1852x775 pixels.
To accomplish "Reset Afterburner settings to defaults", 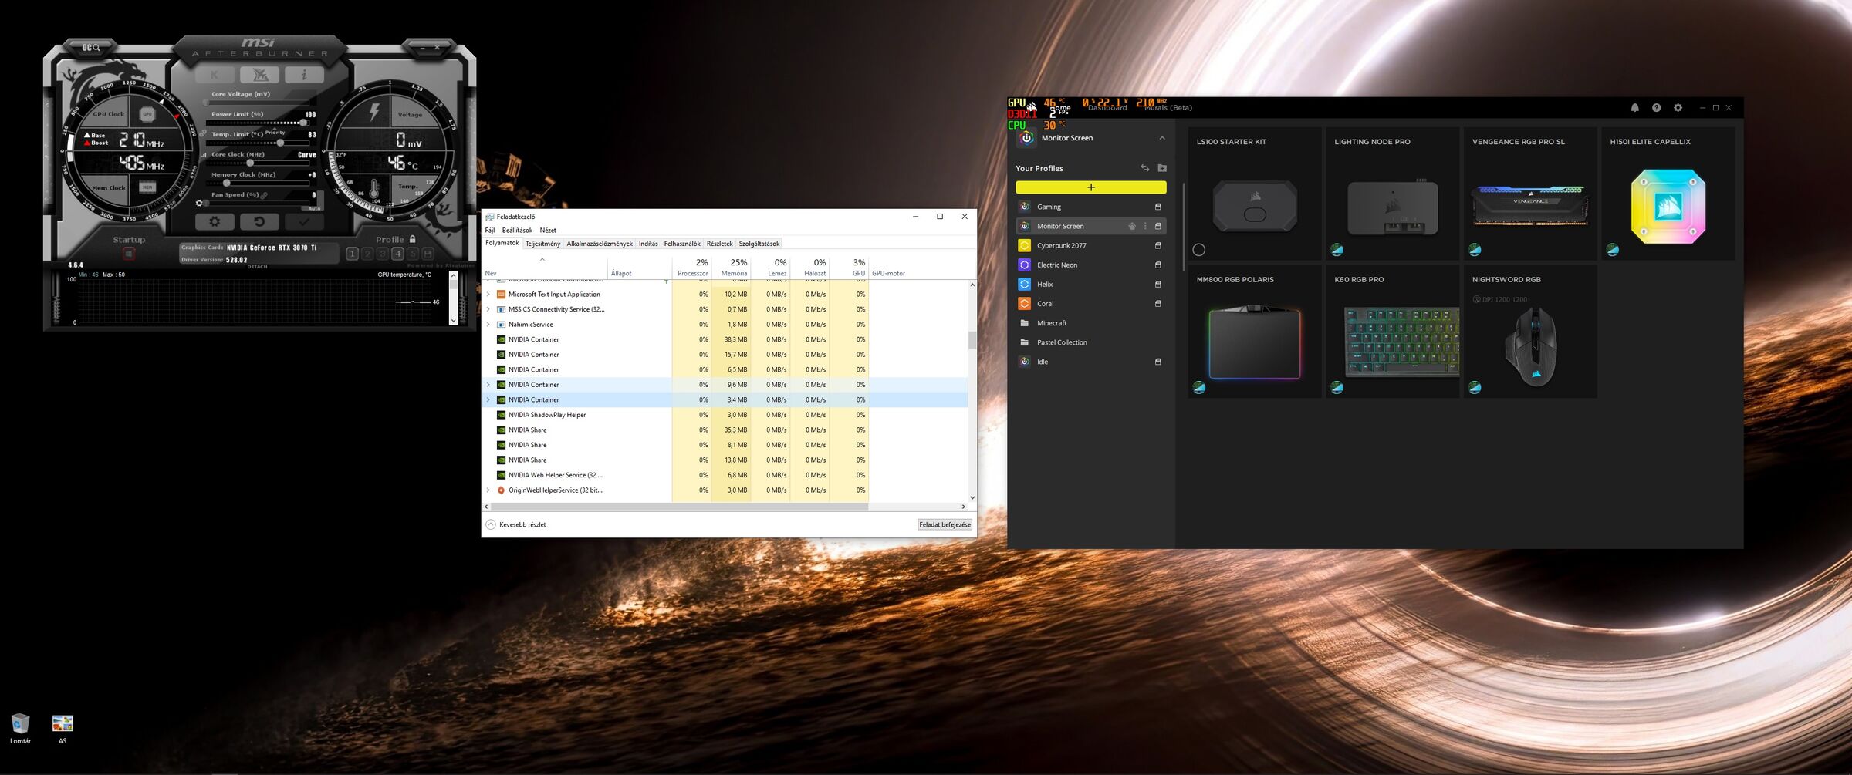I will [x=259, y=222].
